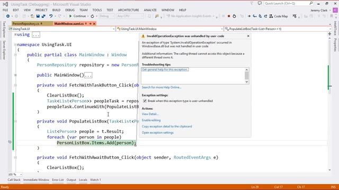This screenshot has height=190, width=339.
Task: Restart debugging with the circular arrow icon
Action: (x=234, y=16)
